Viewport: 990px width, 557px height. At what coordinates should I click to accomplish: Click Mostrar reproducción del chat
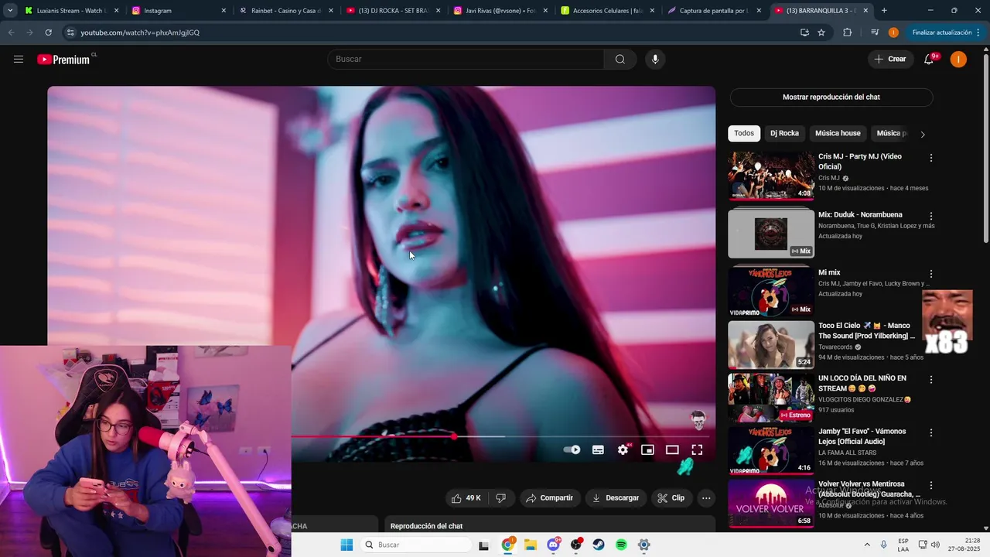831,97
